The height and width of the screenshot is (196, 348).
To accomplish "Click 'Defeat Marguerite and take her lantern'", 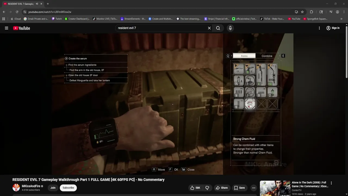I will 89,80.
